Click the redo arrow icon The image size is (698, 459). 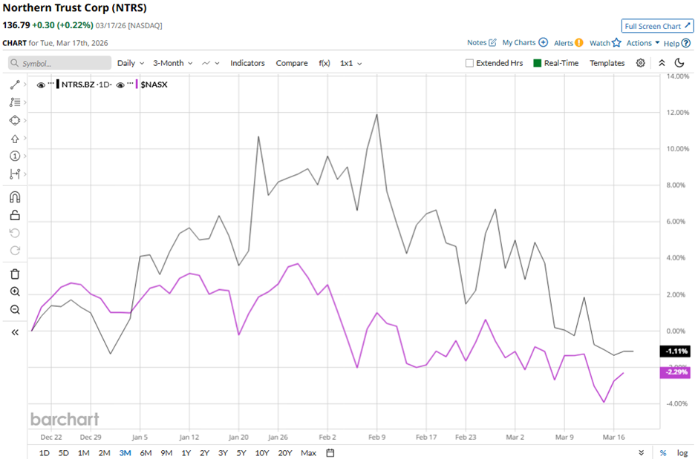tap(15, 251)
